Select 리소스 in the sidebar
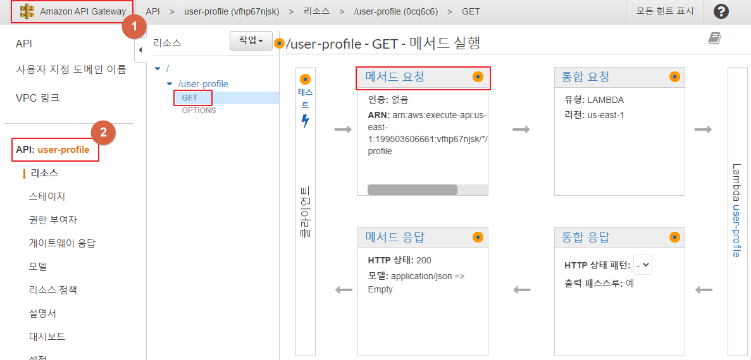The height and width of the screenshot is (360, 751). click(x=44, y=173)
